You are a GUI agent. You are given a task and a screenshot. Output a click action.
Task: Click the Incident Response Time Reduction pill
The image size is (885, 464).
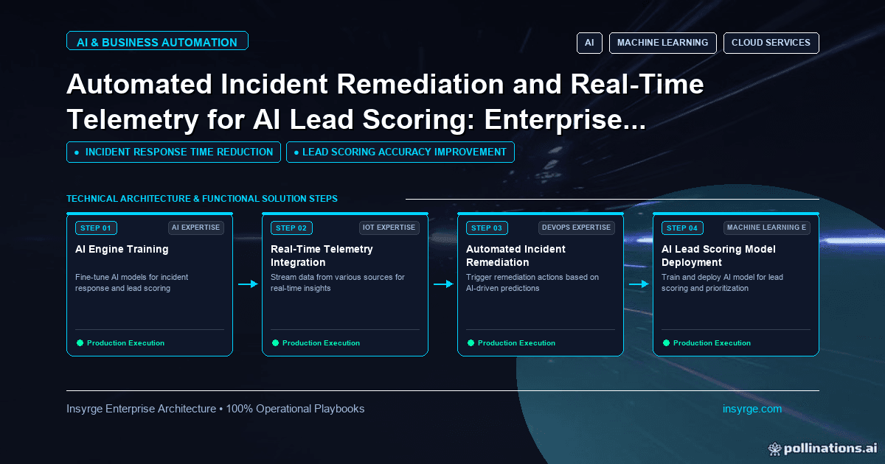tap(173, 152)
